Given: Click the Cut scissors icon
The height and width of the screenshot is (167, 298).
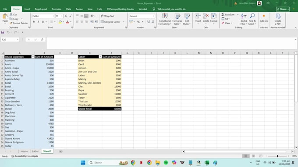Looking at the screenshot, I should pyautogui.click(x=11, y=14).
